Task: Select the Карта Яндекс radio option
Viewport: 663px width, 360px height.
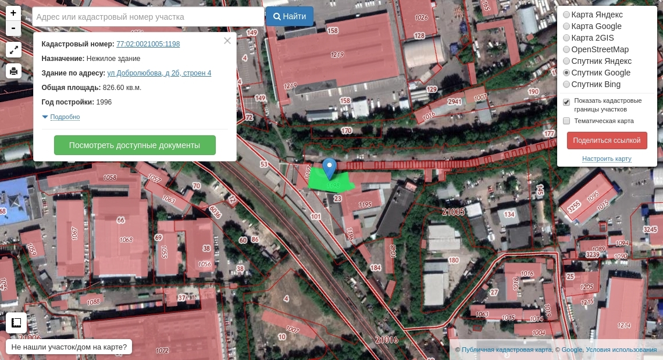Action: pyautogui.click(x=566, y=15)
